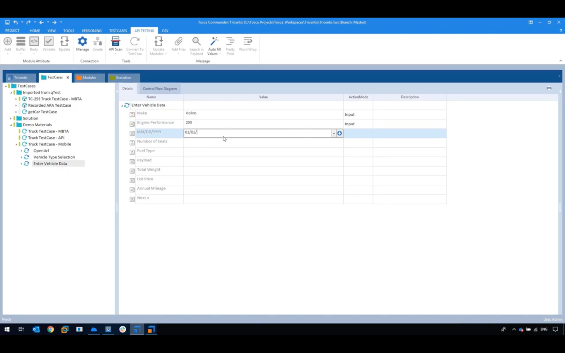
Task: Click the Search in Payload icon
Action: 196,42
